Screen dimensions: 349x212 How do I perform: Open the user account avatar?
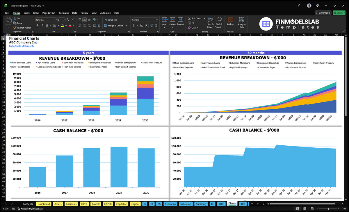(x=309, y=6)
